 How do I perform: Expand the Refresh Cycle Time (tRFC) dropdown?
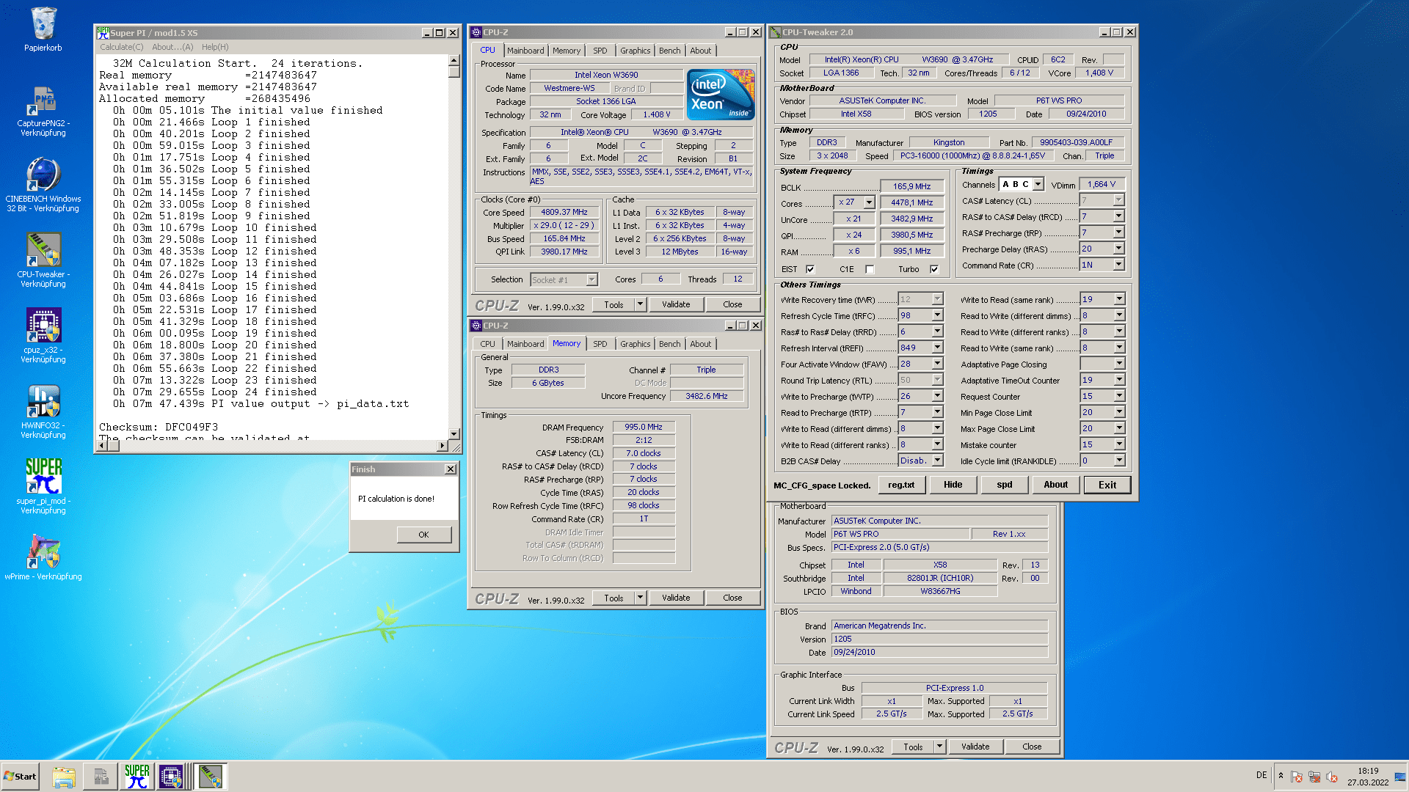937,315
